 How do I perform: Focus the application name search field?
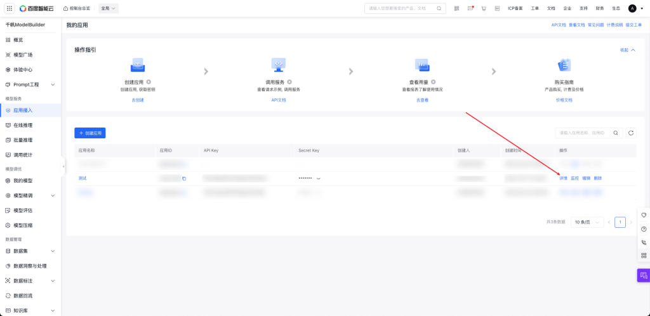click(x=583, y=133)
